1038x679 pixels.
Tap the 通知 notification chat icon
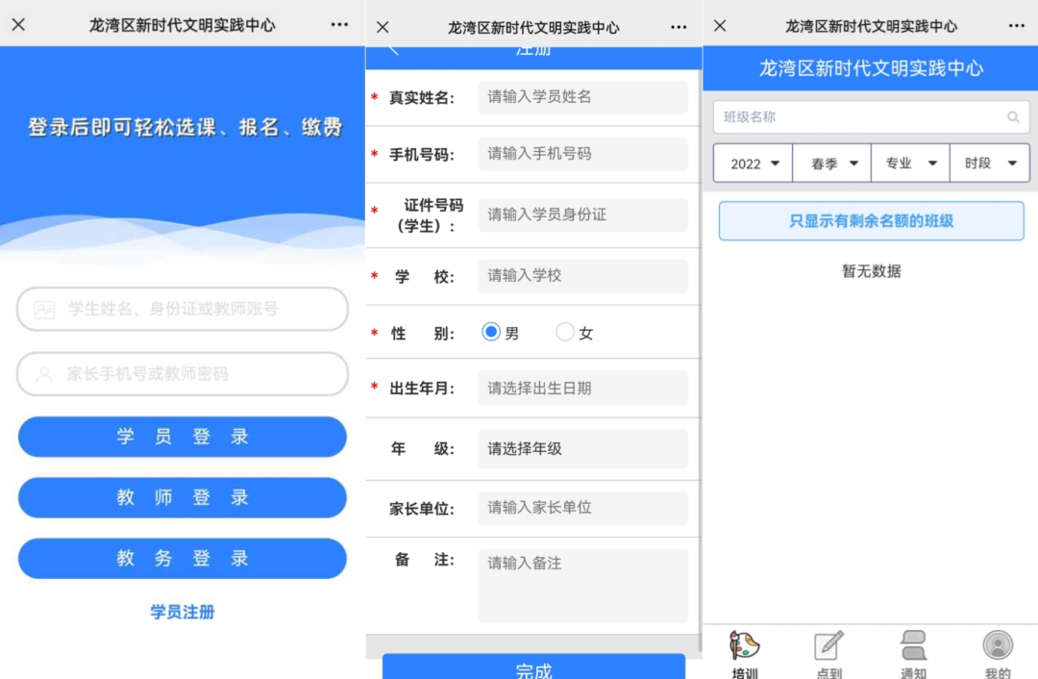(913, 645)
